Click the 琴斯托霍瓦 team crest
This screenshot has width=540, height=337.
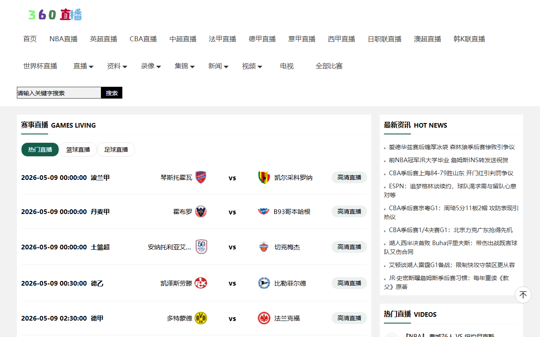(201, 177)
